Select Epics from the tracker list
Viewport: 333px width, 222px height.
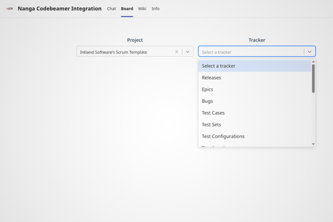coord(255,89)
